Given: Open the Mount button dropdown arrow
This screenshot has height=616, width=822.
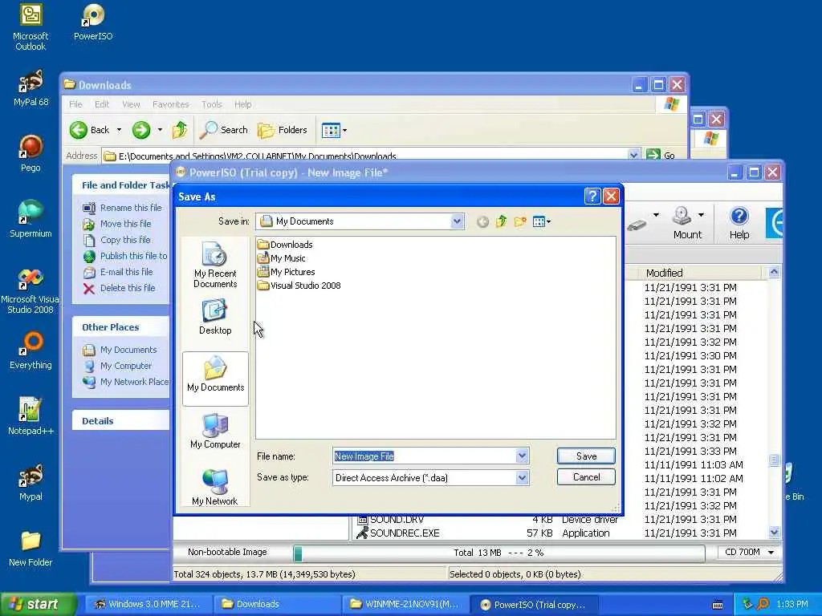Looking at the screenshot, I should point(701,215).
